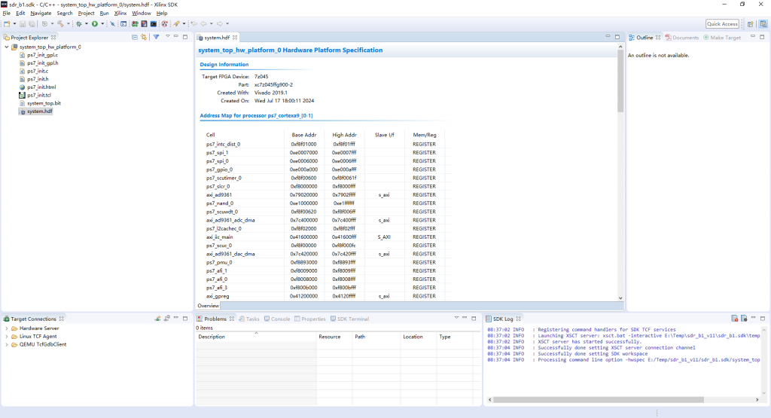The height and width of the screenshot is (418, 771).
Task: Click the New file toolbar icon
Action: click(x=7, y=23)
